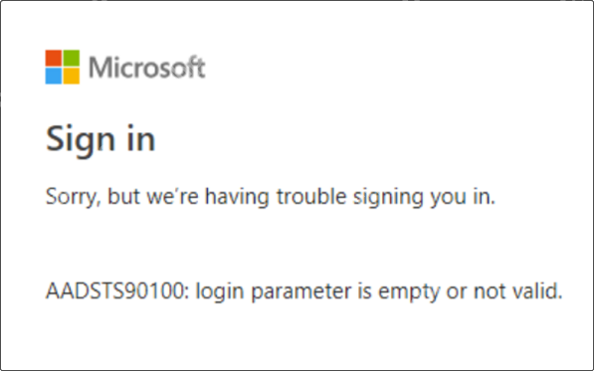Click the blank space between the two messages

coord(298,245)
